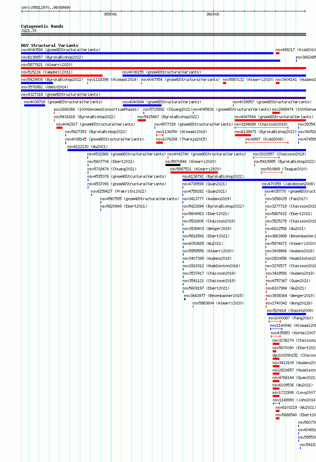This screenshot has height=462, width=316.
Task: Open the DGV Structural Variants track title
Action: click(x=50, y=45)
